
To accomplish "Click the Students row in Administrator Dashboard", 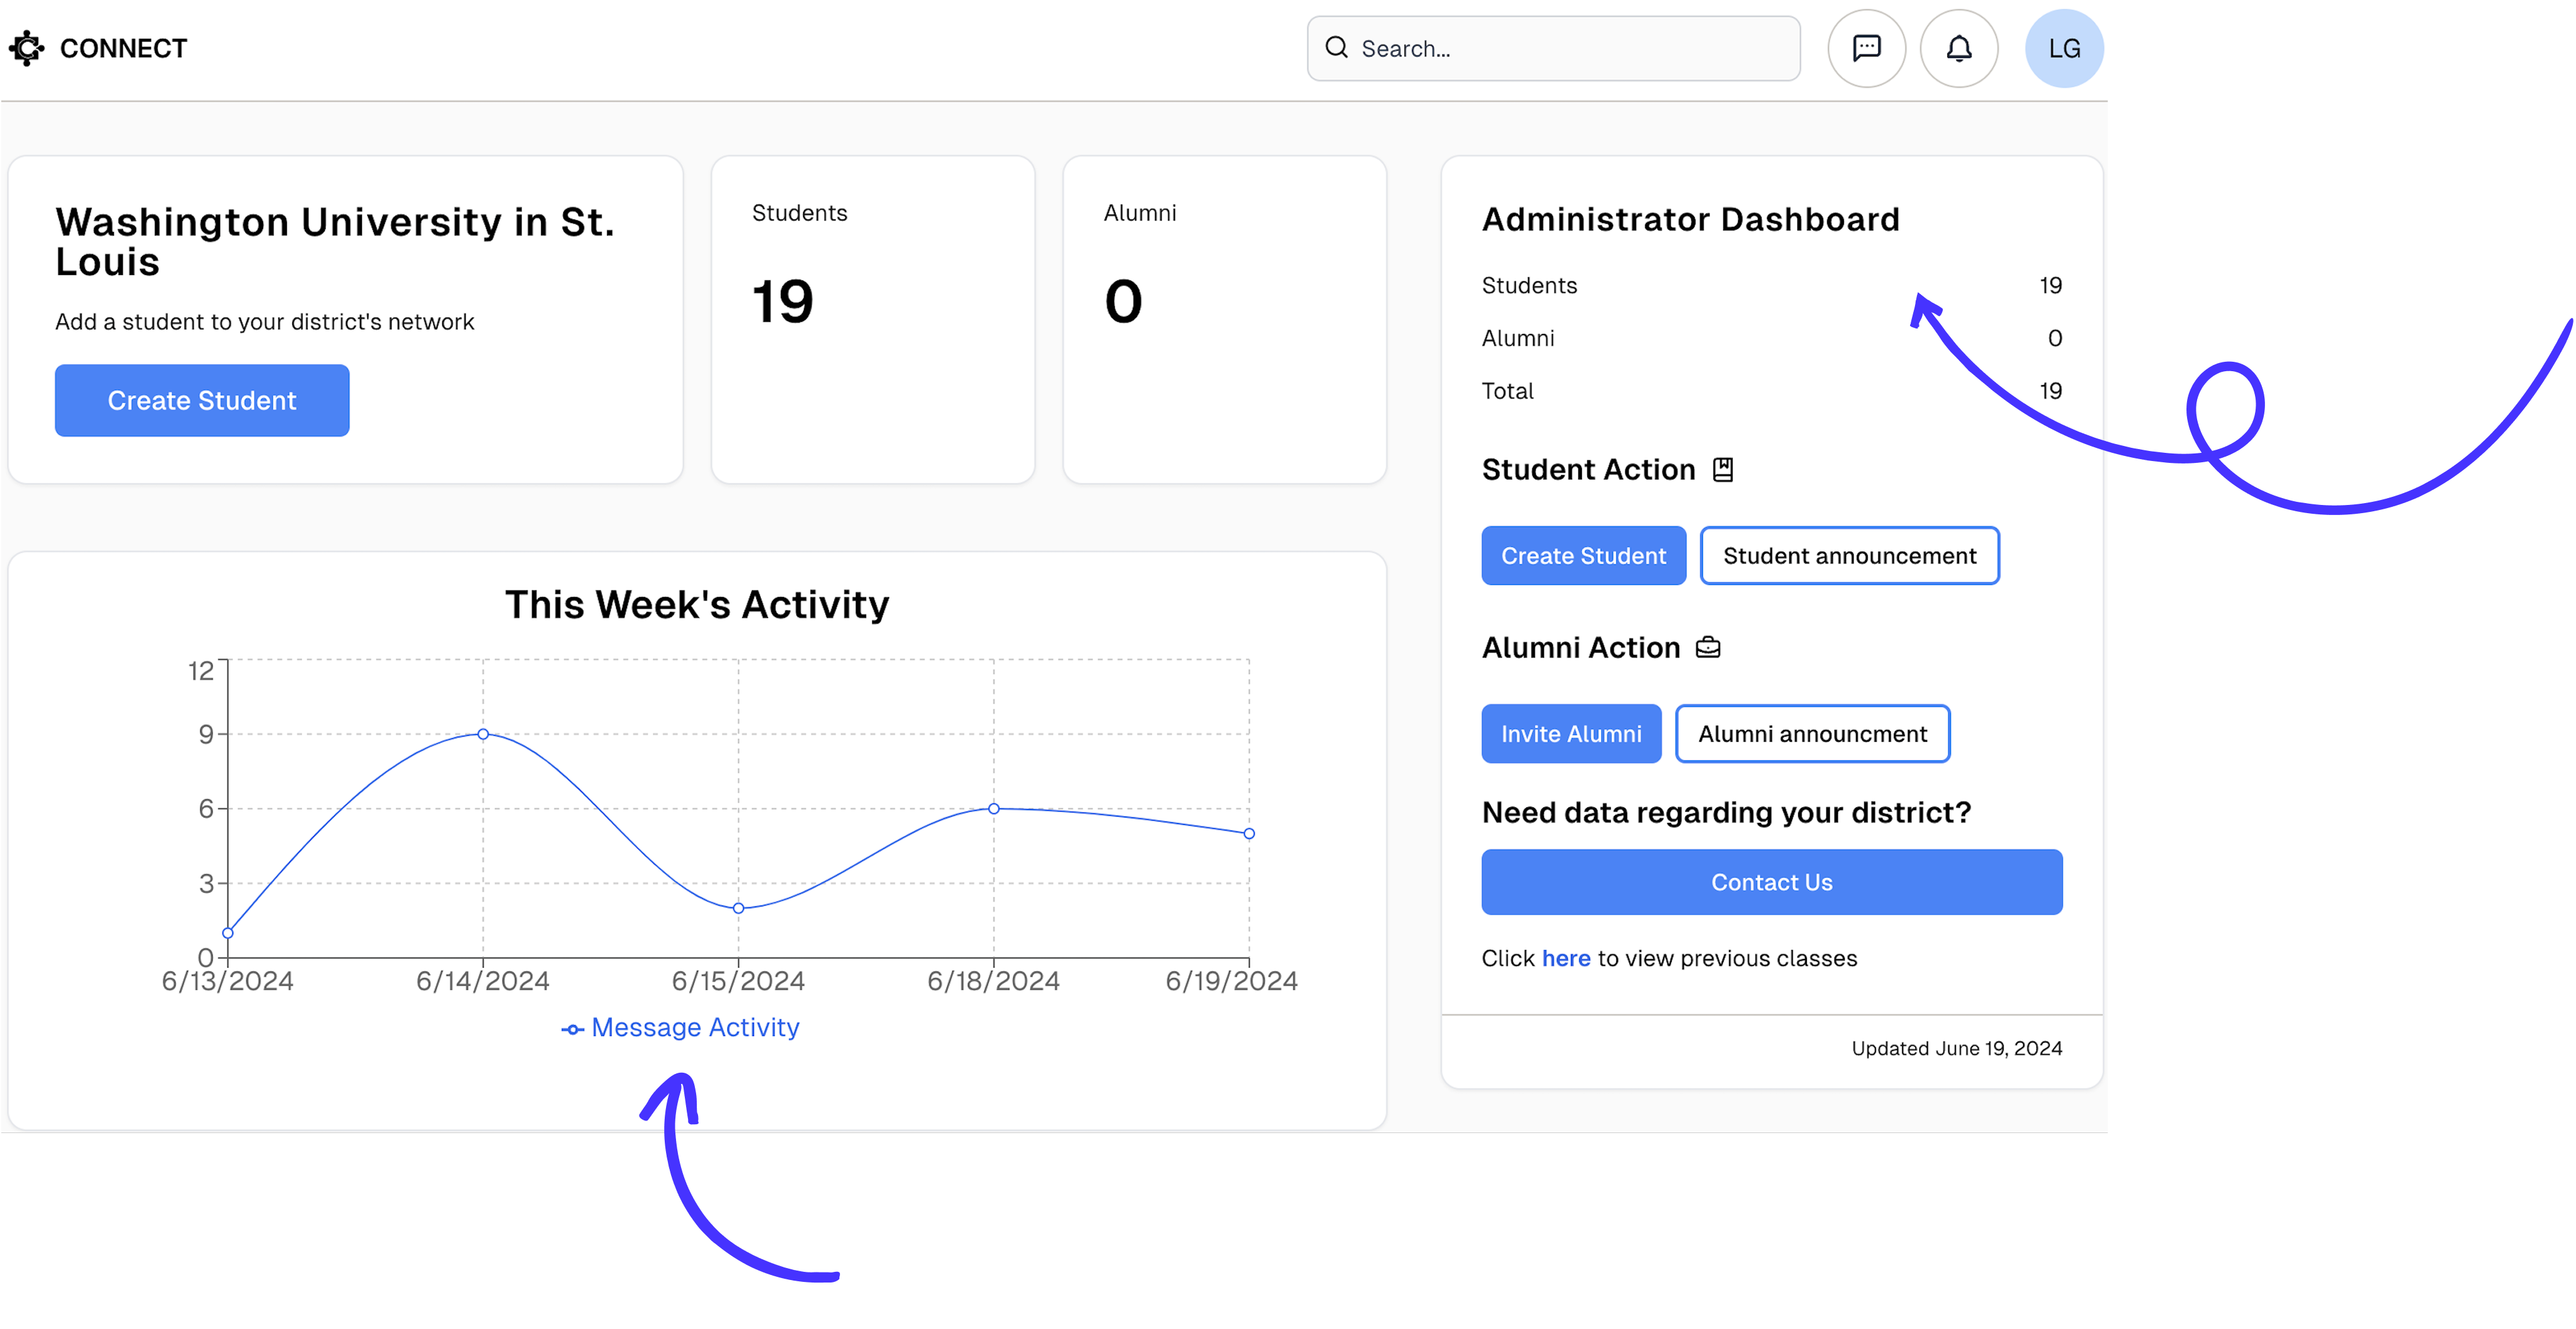I will click(1771, 285).
